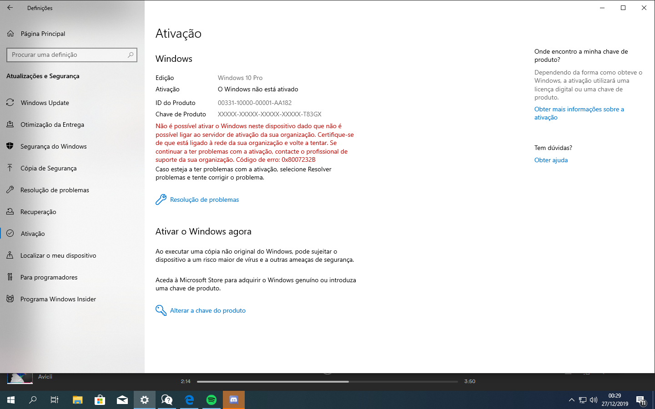This screenshot has height=409, width=655.
Task: Select Para programadores in sidebar
Action: (49, 277)
